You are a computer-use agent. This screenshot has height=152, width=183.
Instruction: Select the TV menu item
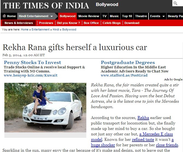(104, 16)
